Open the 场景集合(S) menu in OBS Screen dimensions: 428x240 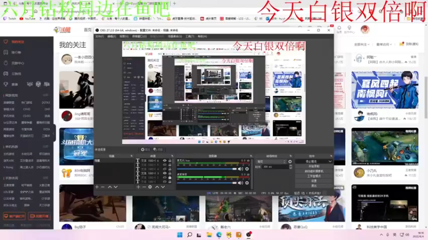[x=175, y=36]
